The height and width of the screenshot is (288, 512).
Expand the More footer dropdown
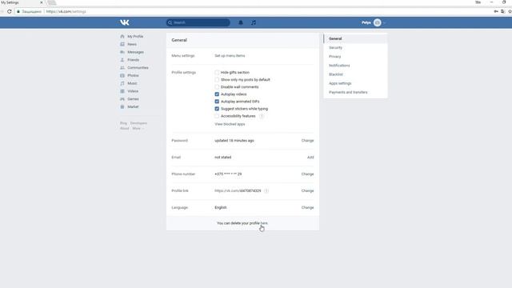[138, 128]
